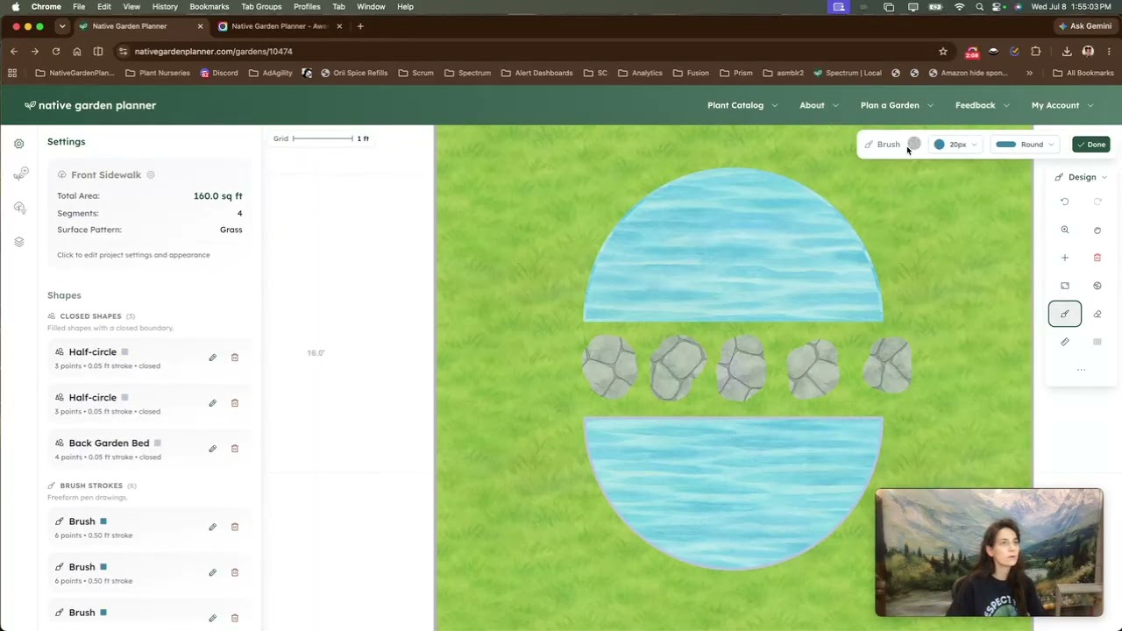Select the circular pattern tool
The height and width of the screenshot is (631, 1122).
click(x=1097, y=286)
